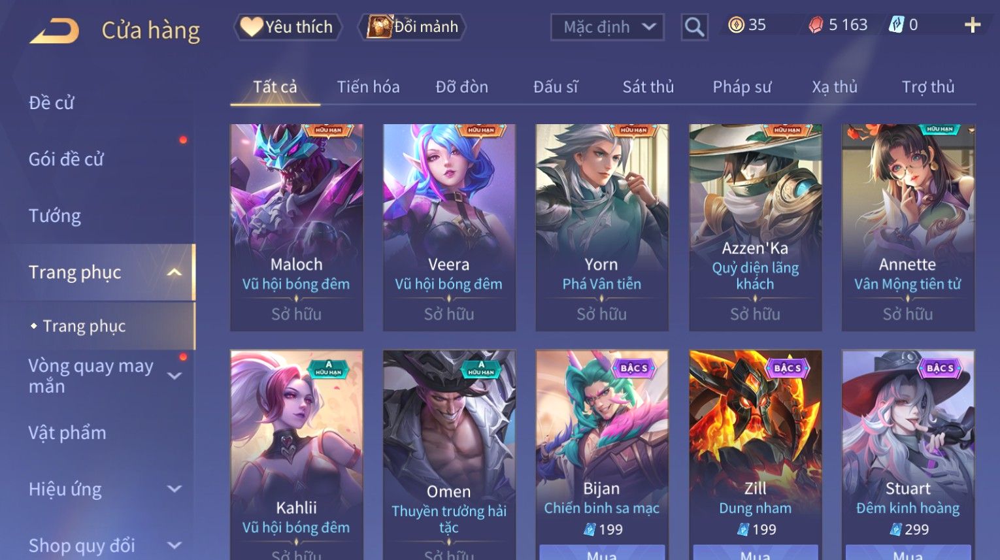Viewport: 1000px width, 560px height.
Task: Expand the Vòng quay may mắn section
Action: 175,376
